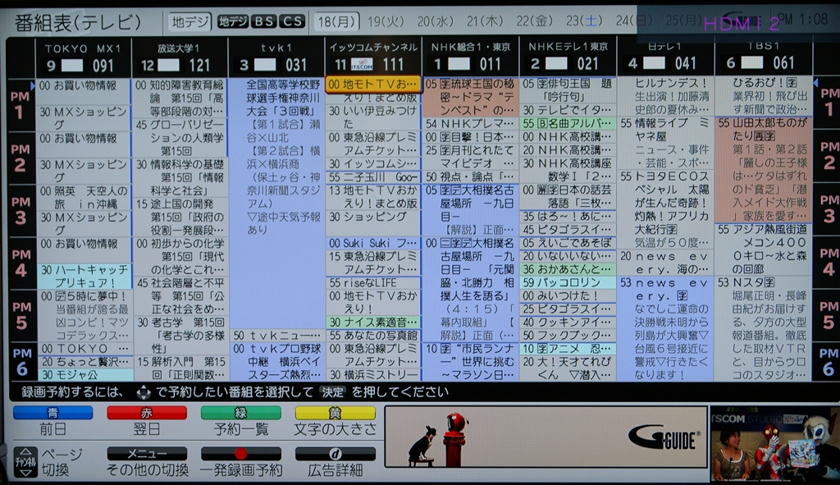
Task: Switch to the 22(金) date tab
Action: (x=534, y=21)
